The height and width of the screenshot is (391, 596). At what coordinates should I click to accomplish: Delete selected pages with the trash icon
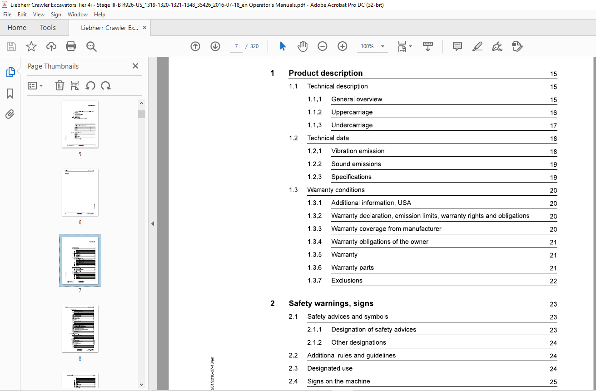60,85
